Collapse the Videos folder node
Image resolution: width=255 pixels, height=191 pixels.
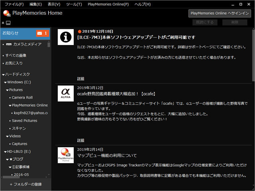coord(7,136)
